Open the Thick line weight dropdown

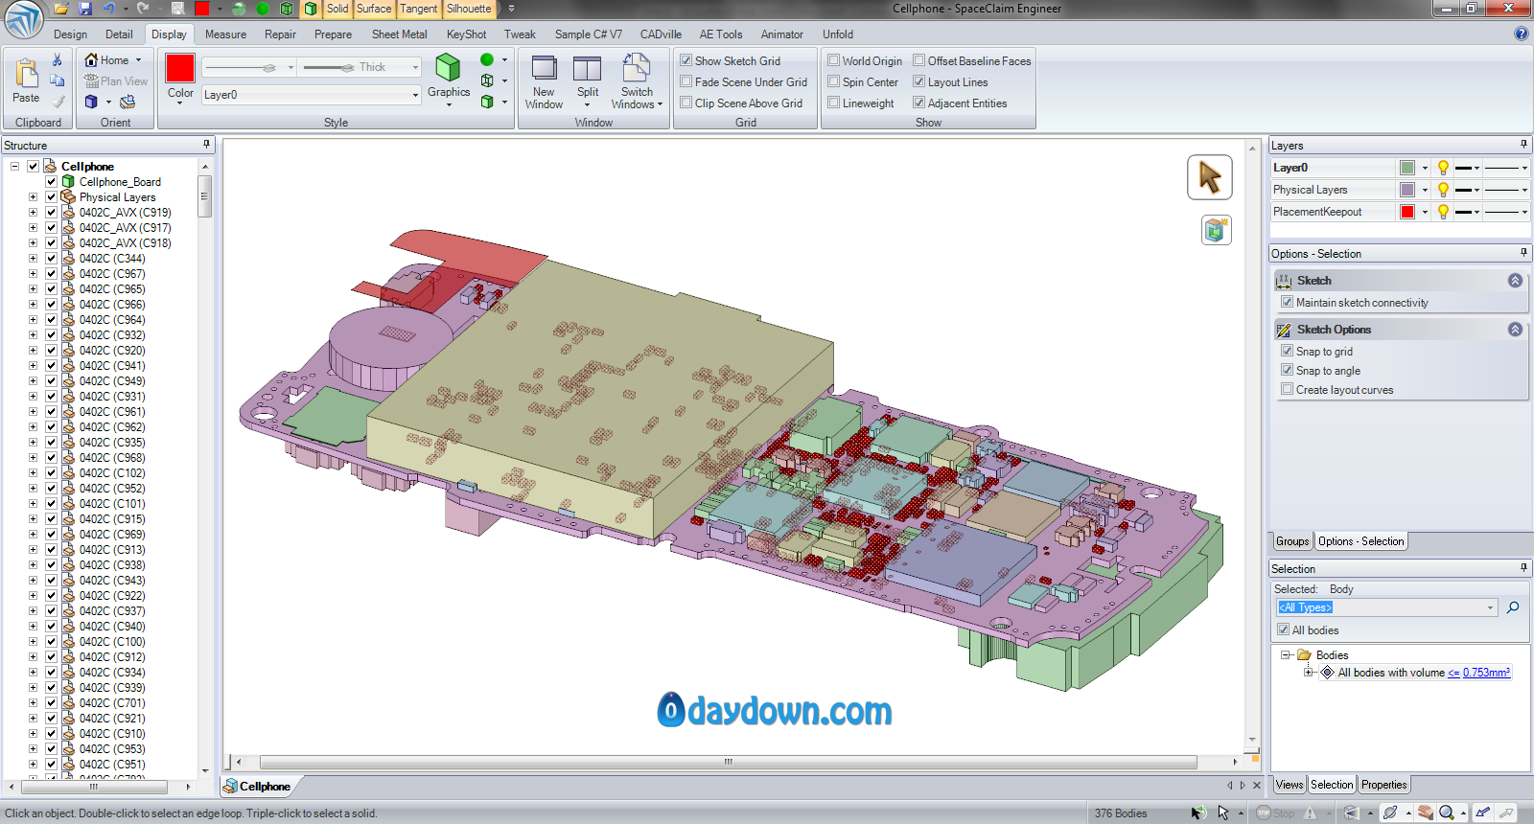[415, 67]
